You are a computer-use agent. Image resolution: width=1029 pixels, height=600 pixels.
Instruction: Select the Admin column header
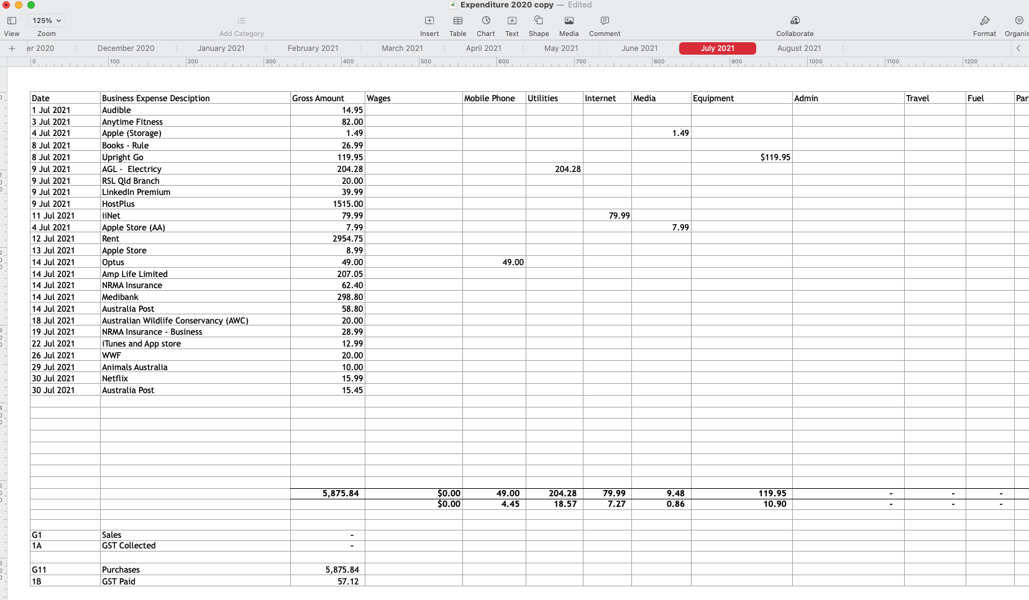(x=848, y=98)
